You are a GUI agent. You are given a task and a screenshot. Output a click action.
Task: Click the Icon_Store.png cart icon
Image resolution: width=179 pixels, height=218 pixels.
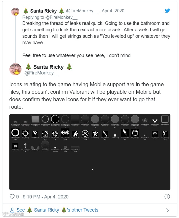pyautogui.click(x=15, y=146)
